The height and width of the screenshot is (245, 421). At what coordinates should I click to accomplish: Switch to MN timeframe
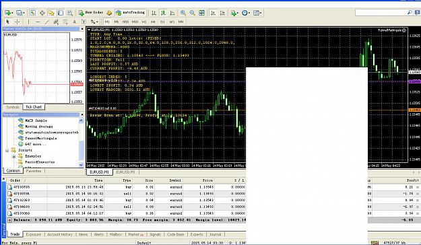coord(181,22)
